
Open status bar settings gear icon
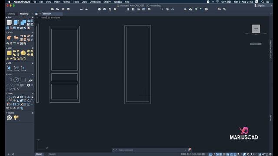(270, 154)
